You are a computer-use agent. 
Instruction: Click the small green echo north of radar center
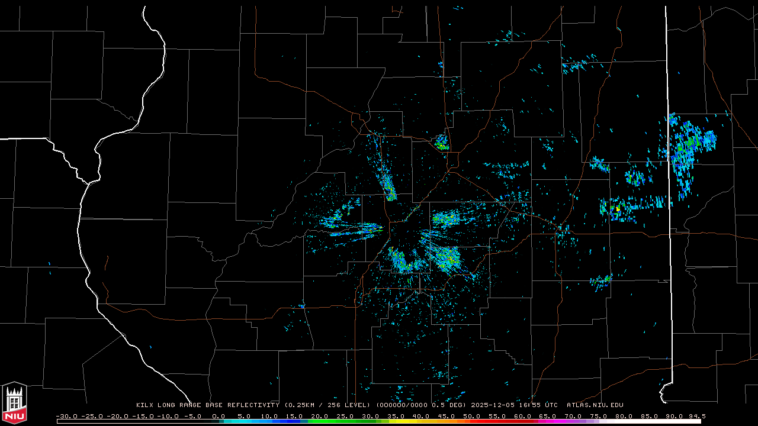441,143
